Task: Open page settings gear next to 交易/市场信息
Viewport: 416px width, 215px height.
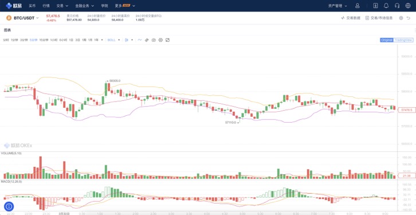Action: (x=401, y=18)
